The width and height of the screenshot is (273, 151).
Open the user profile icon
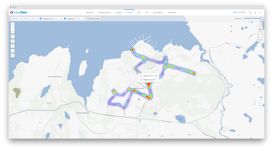click(x=255, y=12)
